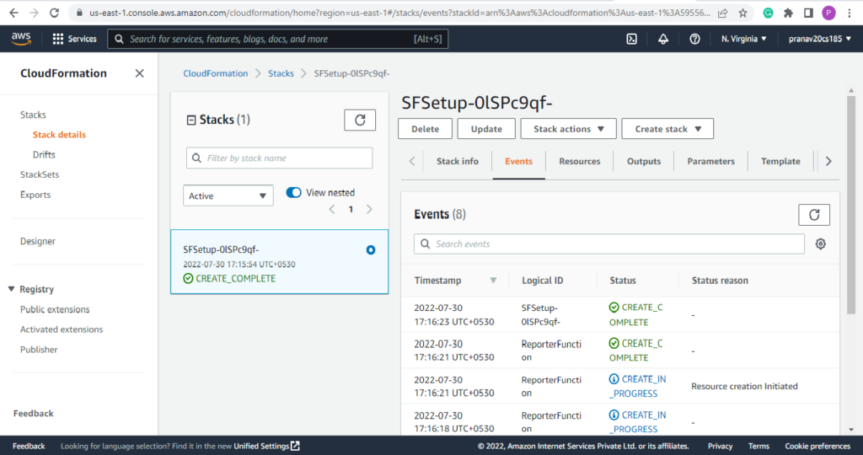Open Activated extensions in Registry
Screen dimensions: 863x455
coord(62,329)
